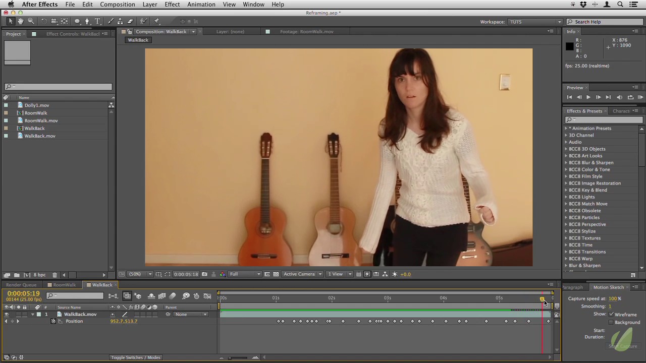Collapse the WalkBack.mov layer properties

[33, 314]
